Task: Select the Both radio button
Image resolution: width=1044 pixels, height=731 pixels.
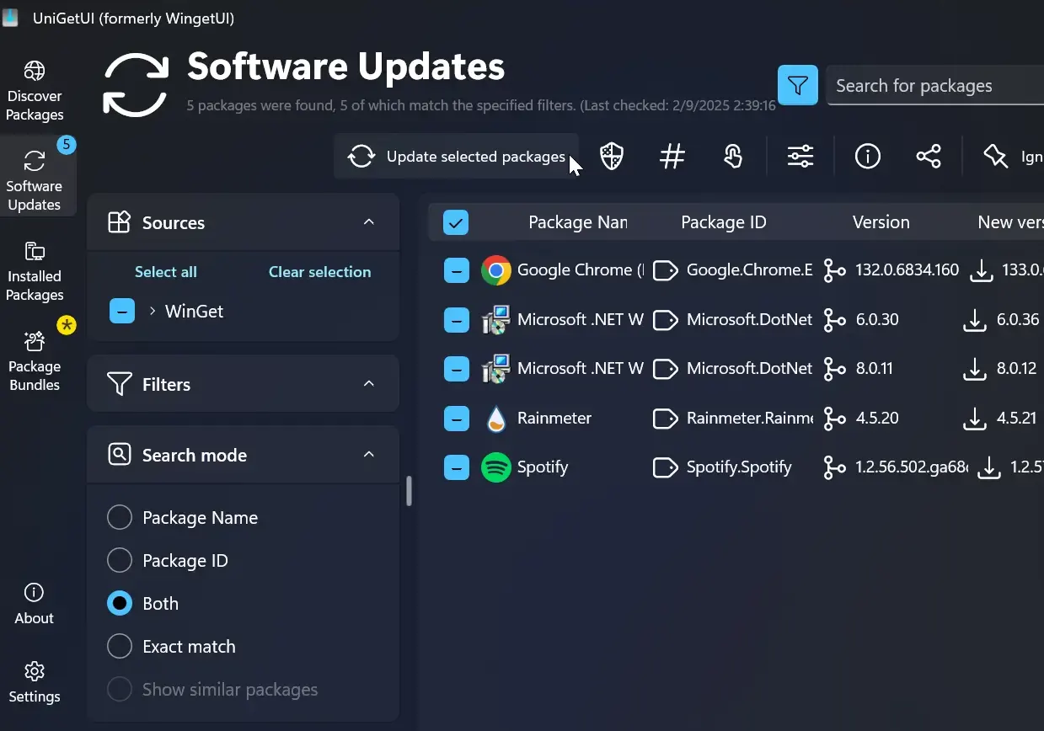Action: click(120, 603)
